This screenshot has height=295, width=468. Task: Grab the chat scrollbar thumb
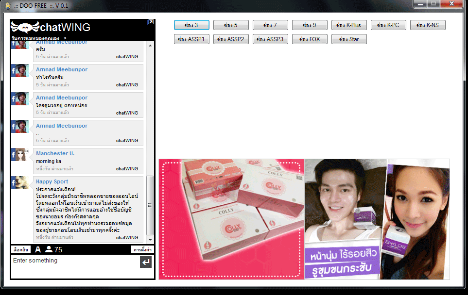click(150, 206)
